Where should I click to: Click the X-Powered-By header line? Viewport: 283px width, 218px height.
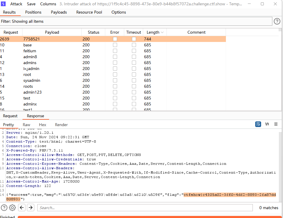click(x=35, y=150)
